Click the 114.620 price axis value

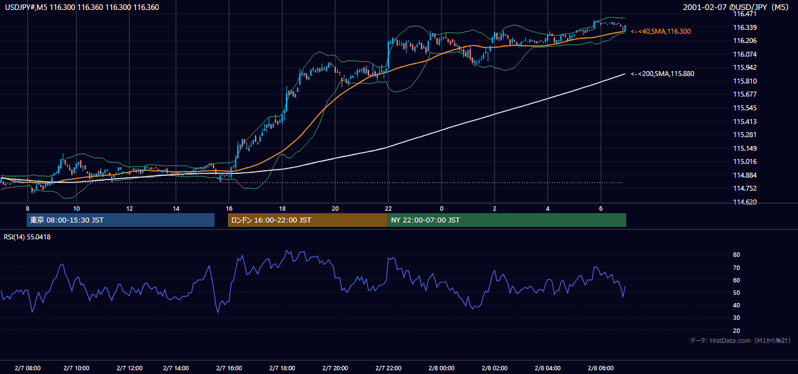744,202
